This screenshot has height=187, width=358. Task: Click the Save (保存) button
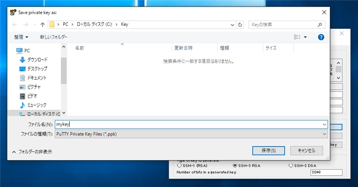268,150
